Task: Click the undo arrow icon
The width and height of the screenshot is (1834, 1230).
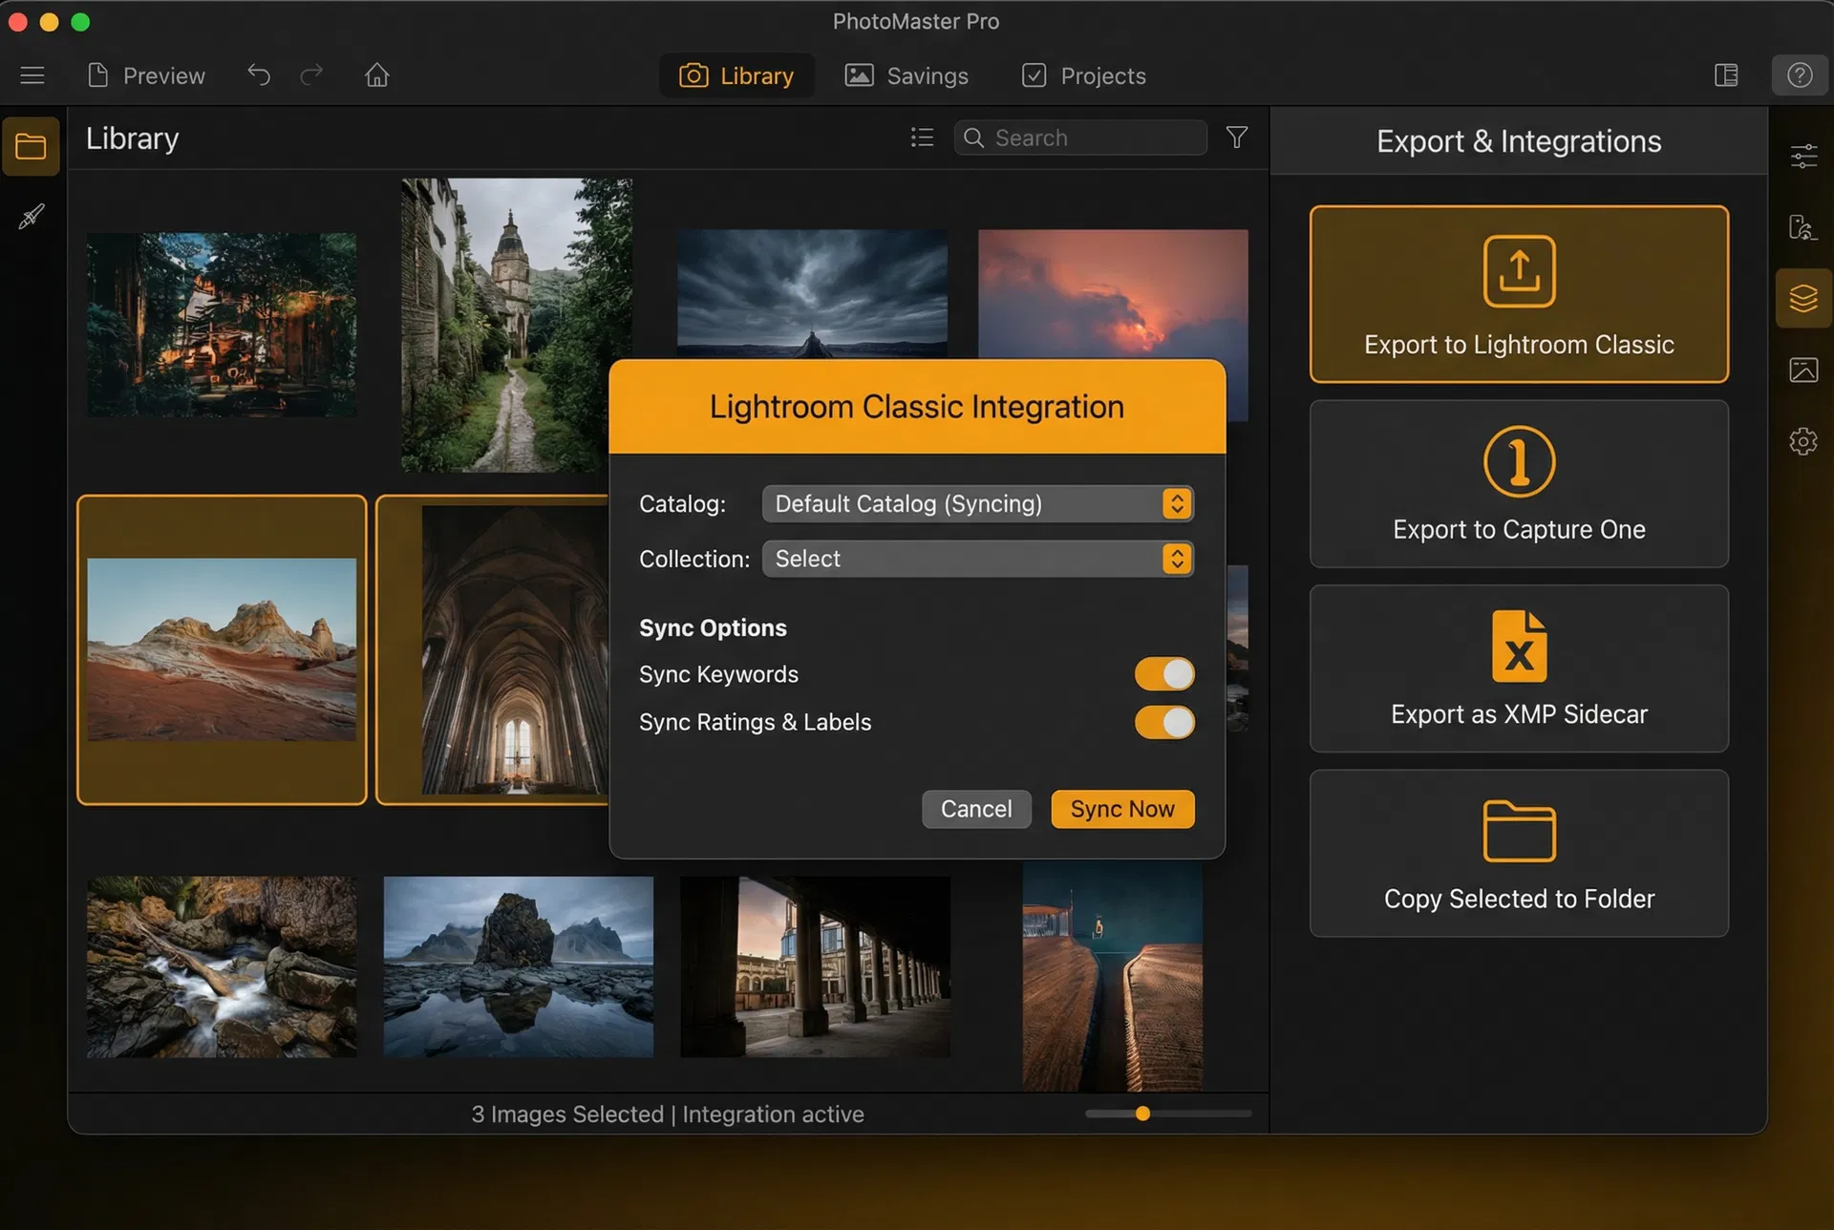Action: pyautogui.click(x=259, y=75)
